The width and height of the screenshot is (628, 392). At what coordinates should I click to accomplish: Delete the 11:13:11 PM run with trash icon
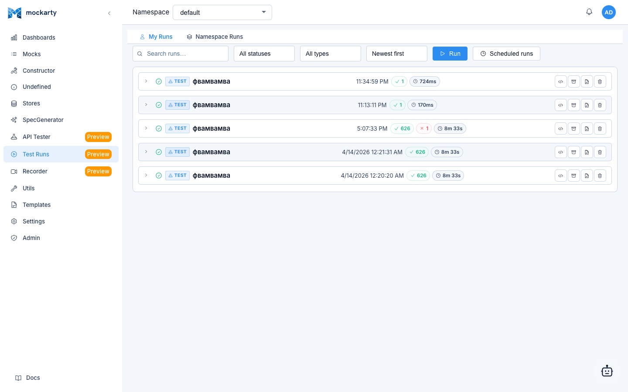600,105
